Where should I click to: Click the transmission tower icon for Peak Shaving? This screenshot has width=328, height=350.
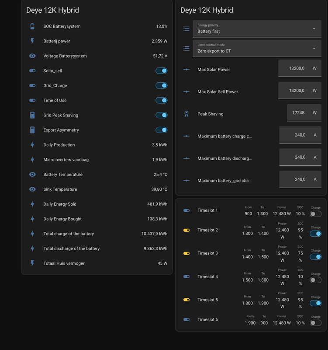tap(186, 114)
